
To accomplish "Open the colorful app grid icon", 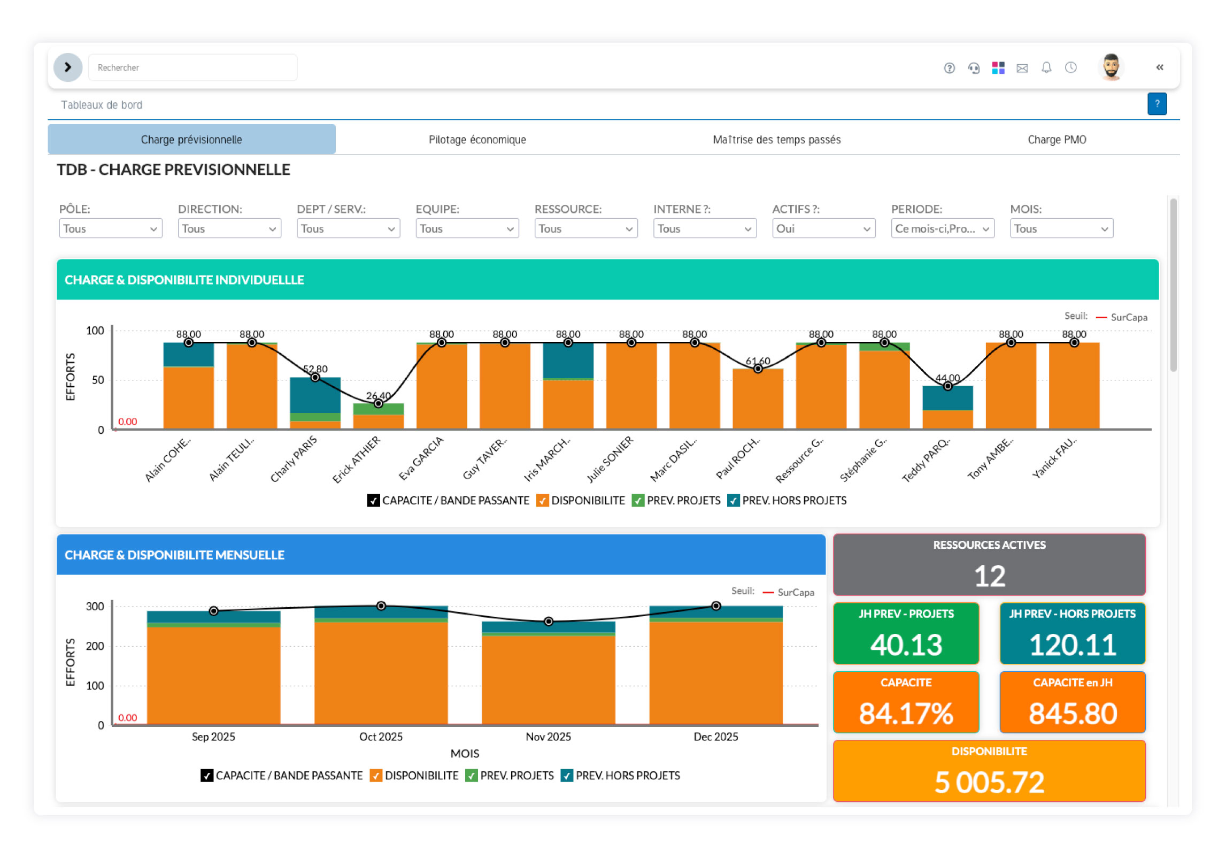I will [998, 68].
